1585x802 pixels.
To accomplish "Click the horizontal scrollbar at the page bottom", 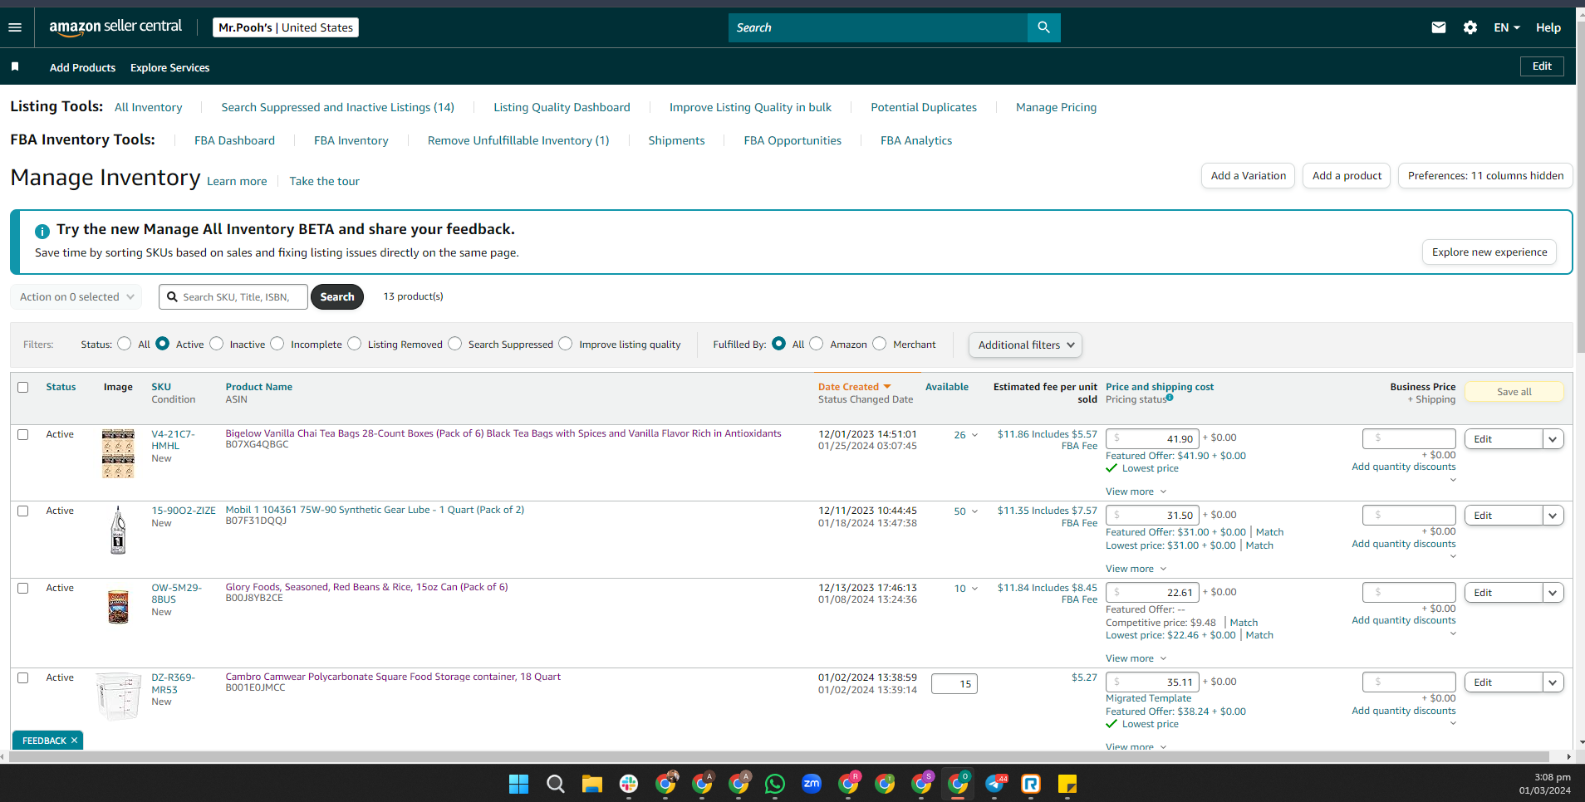I will pyautogui.click(x=778, y=756).
